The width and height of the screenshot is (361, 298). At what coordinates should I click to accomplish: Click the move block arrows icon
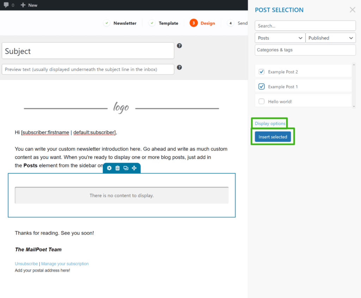pyautogui.click(x=134, y=168)
